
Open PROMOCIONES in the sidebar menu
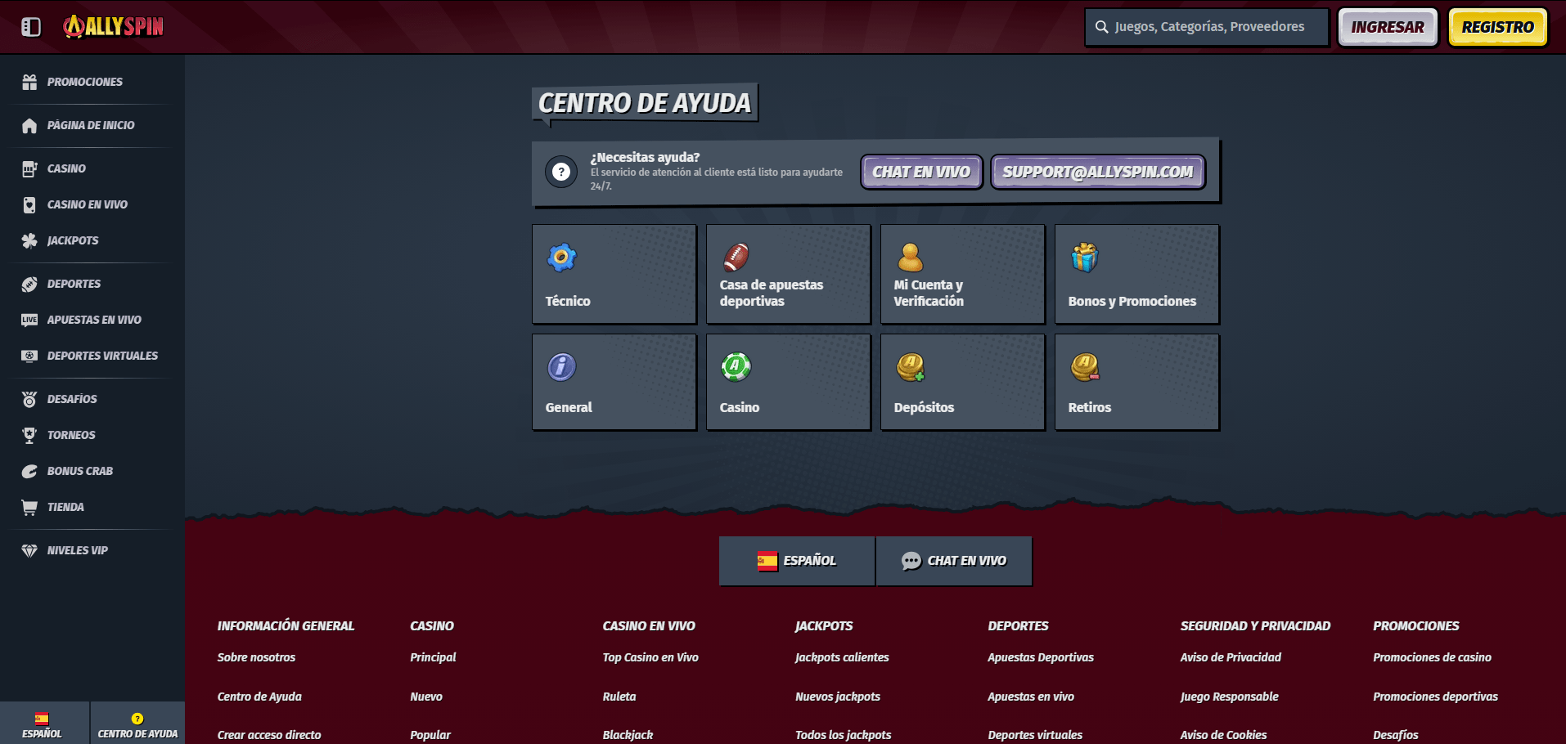point(85,82)
